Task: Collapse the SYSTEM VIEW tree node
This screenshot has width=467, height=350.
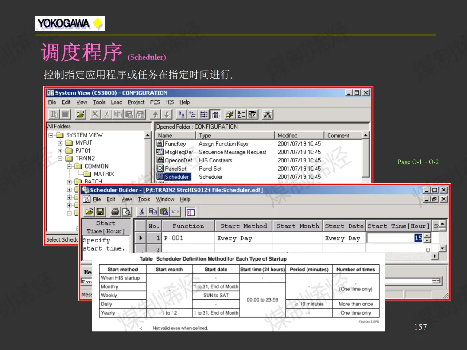Action: click(51, 135)
